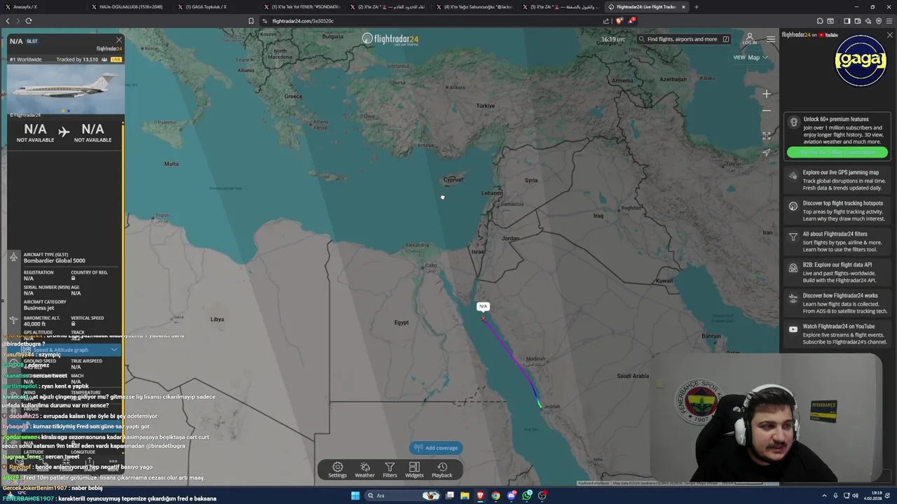Viewport: 897px width, 504px height.
Task: Open the VIEW Map dropdown
Action: coord(751,57)
